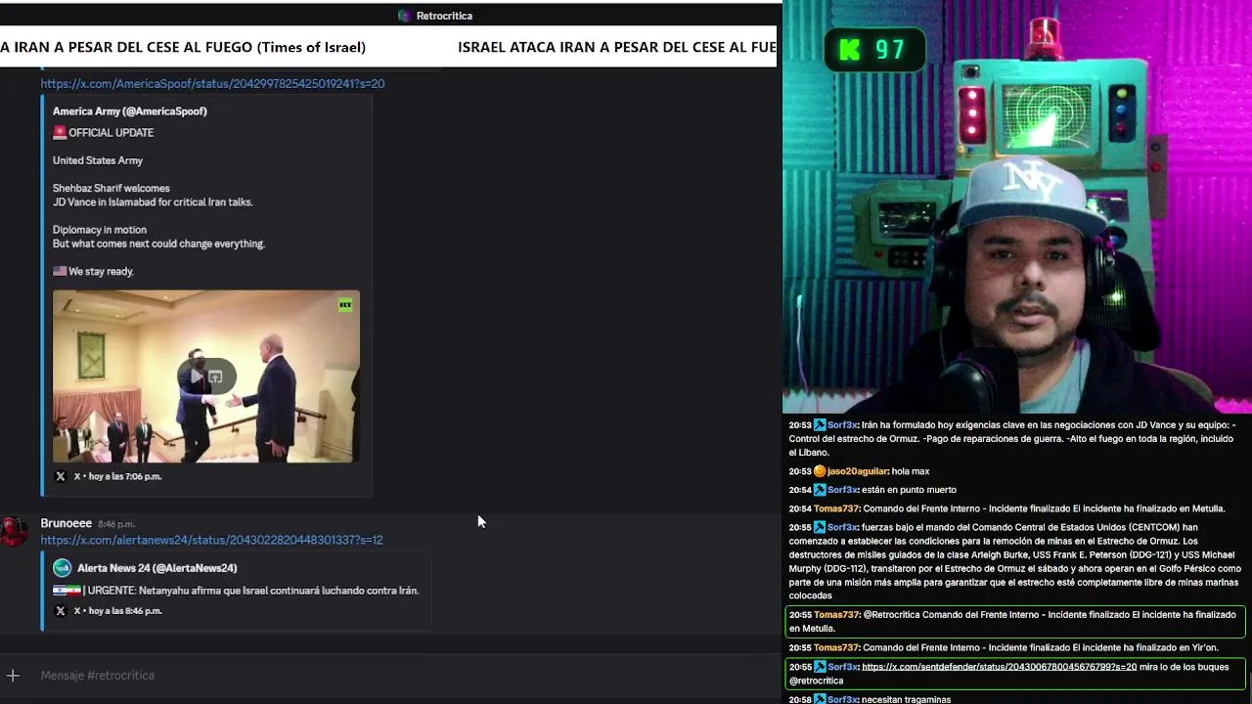Image resolution: width=1252 pixels, height=704 pixels.
Task: Click the flags emoji before URGENTE
Action: (x=67, y=591)
